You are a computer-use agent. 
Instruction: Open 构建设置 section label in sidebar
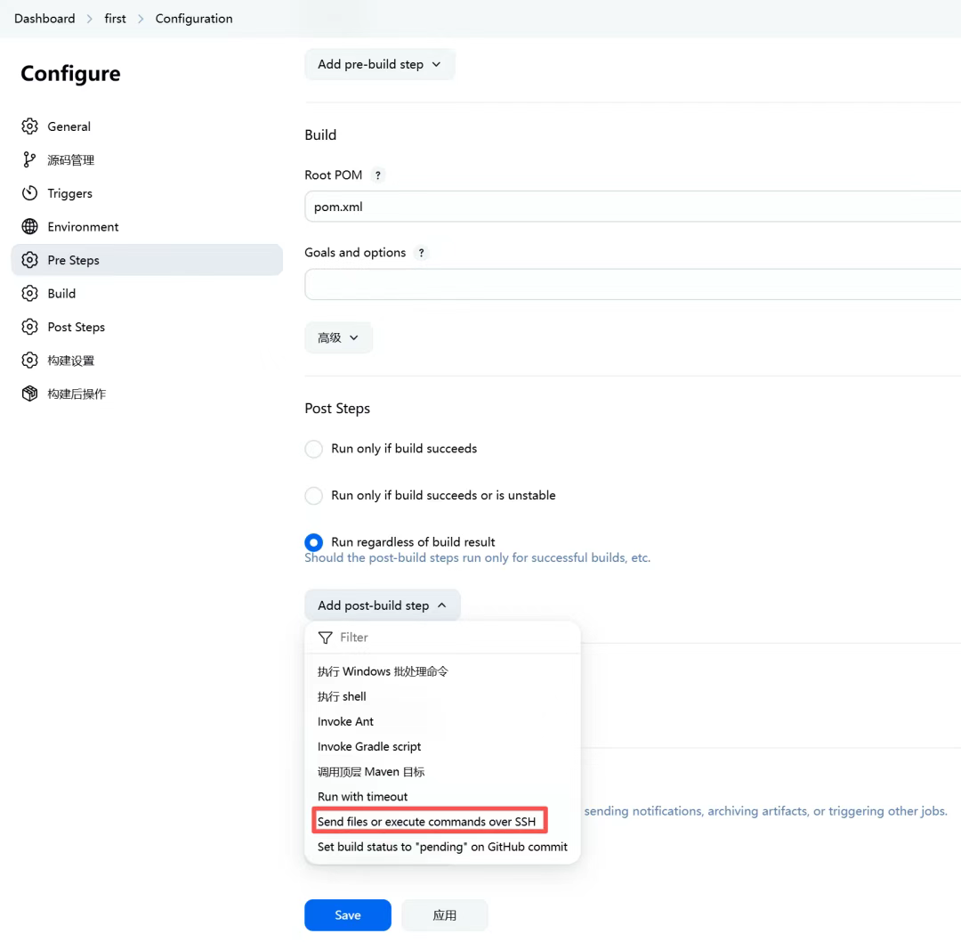[71, 361]
